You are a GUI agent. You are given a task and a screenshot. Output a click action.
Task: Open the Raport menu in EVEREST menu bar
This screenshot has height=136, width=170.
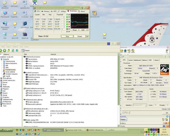(8, 47)
